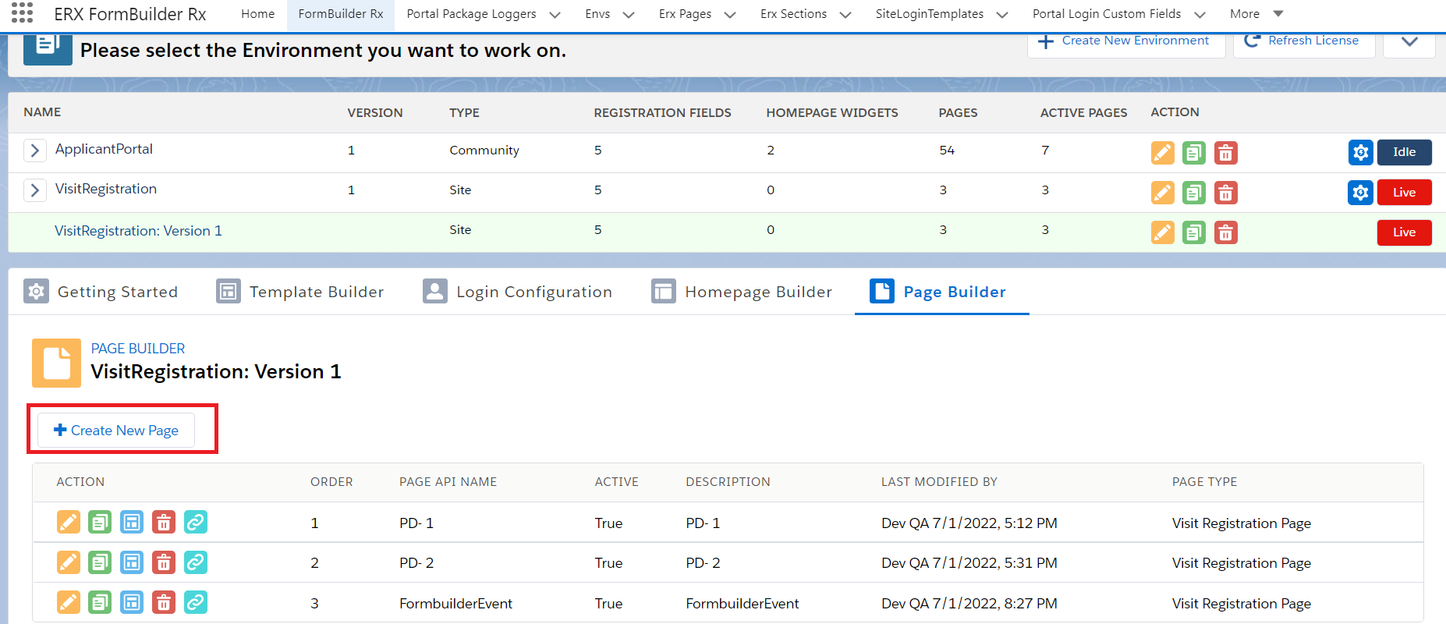Delete page PD- 2 using trash icon

click(x=164, y=562)
